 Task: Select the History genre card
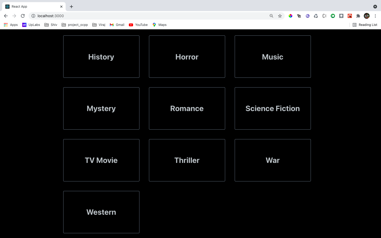click(101, 57)
